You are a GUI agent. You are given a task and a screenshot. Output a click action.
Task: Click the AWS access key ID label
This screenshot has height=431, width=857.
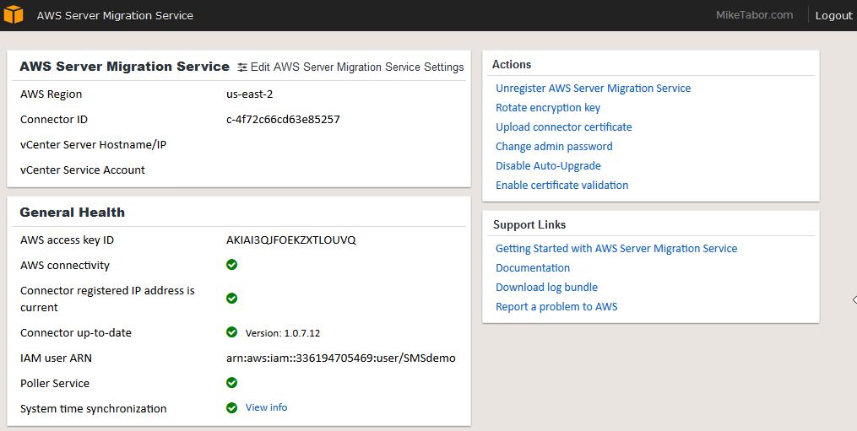67,240
